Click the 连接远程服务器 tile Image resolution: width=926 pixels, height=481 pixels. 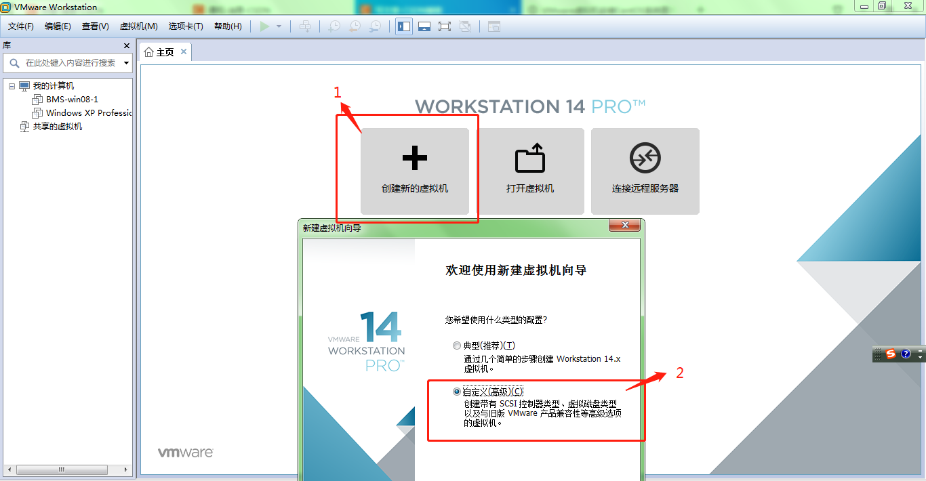click(645, 171)
